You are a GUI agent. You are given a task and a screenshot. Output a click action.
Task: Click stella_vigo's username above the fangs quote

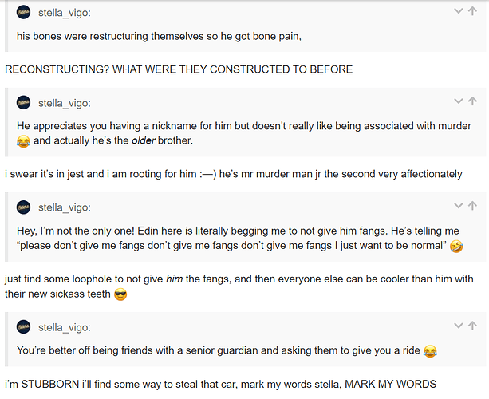tap(65, 207)
